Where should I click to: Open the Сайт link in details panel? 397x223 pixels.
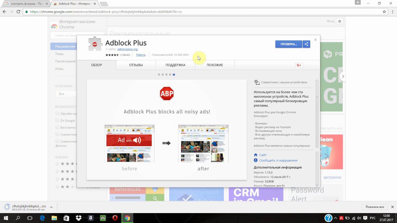coord(263,155)
